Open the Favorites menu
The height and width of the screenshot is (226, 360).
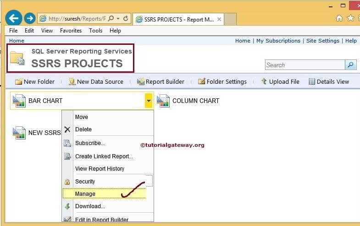point(71,31)
